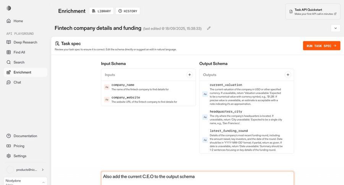Add a new input with plus icon
This screenshot has height=185, width=344.
click(190, 75)
